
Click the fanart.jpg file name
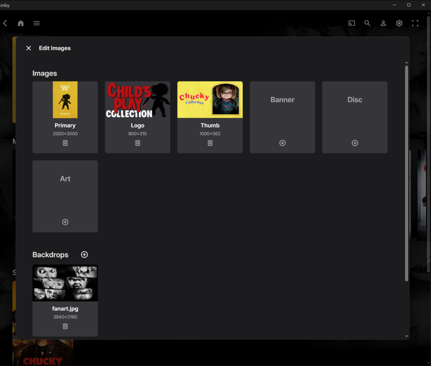pos(65,309)
